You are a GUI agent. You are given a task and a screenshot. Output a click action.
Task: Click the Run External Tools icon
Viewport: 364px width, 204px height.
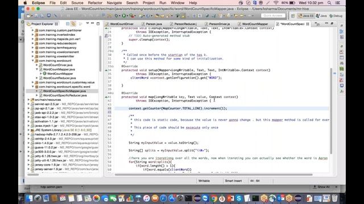pyautogui.click(x=131, y=16)
